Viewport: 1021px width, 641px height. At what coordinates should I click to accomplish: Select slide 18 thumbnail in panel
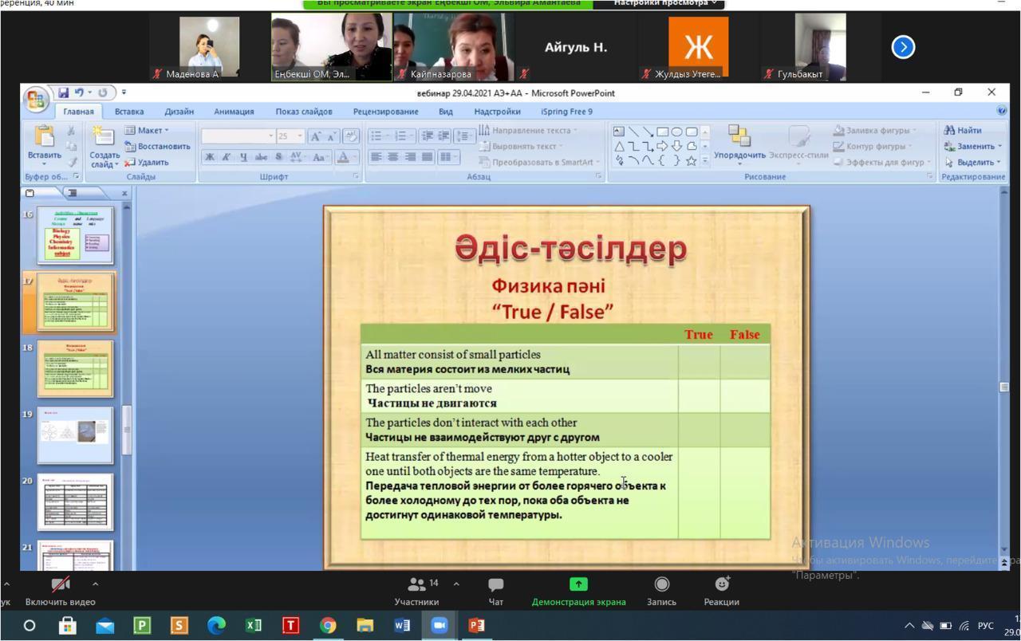(x=76, y=369)
